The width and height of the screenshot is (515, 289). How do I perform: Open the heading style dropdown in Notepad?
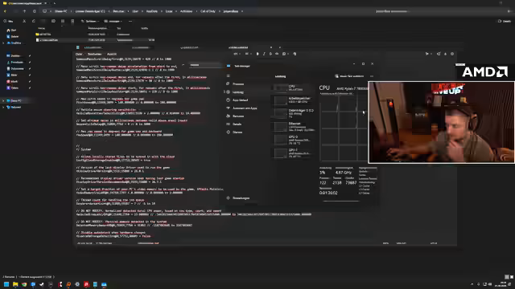coord(237,54)
